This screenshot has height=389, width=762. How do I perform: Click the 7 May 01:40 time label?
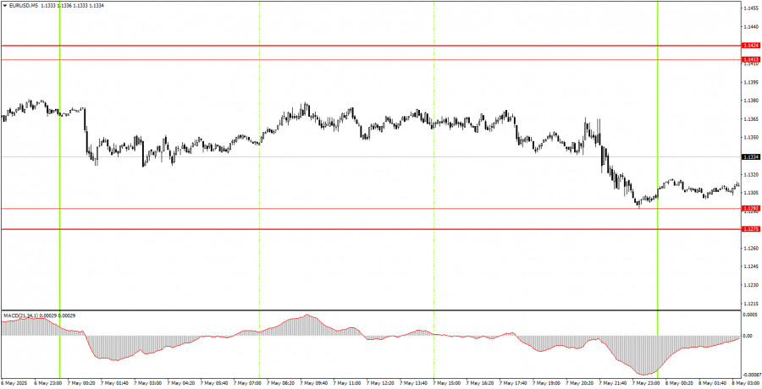[x=114, y=383]
